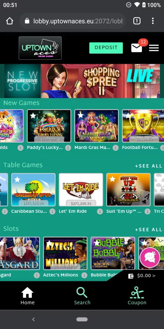Switch to the Coupon tab

coord(137,296)
